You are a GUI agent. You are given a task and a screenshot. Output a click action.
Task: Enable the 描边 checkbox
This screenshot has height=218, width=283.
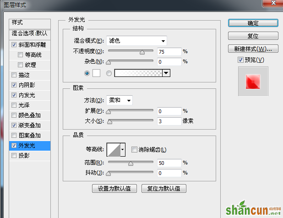(14, 75)
